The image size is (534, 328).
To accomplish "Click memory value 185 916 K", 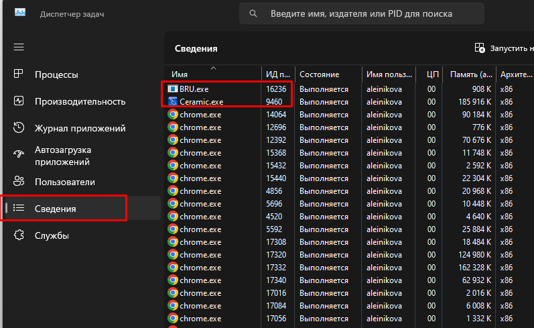I will click(x=474, y=101).
